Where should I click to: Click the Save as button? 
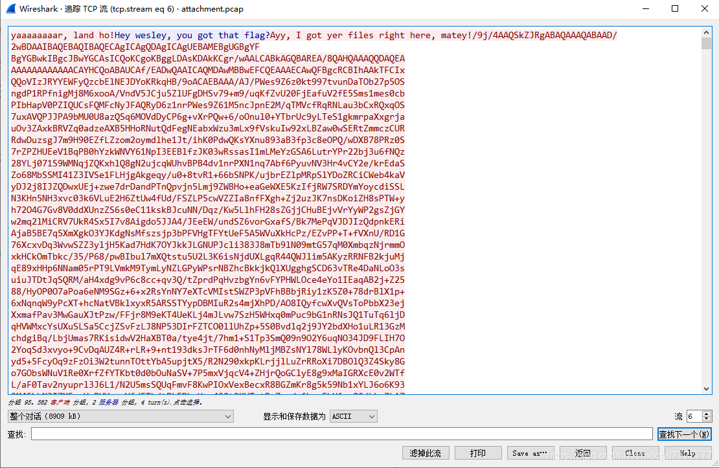pyautogui.click(x=530, y=453)
